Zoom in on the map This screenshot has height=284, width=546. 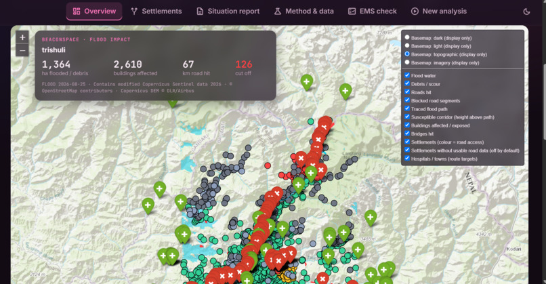22,37
